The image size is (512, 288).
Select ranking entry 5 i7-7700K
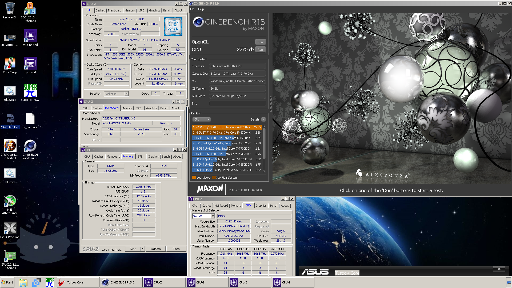pyautogui.click(x=227, y=149)
